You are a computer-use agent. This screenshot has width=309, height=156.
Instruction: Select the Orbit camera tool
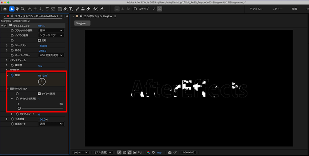30,9
